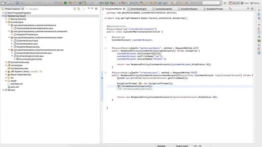Toggle the highlighted Mark Occurrences toolbar button
The image size is (262, 147).
pyautogui.click(x=84, y=3)
